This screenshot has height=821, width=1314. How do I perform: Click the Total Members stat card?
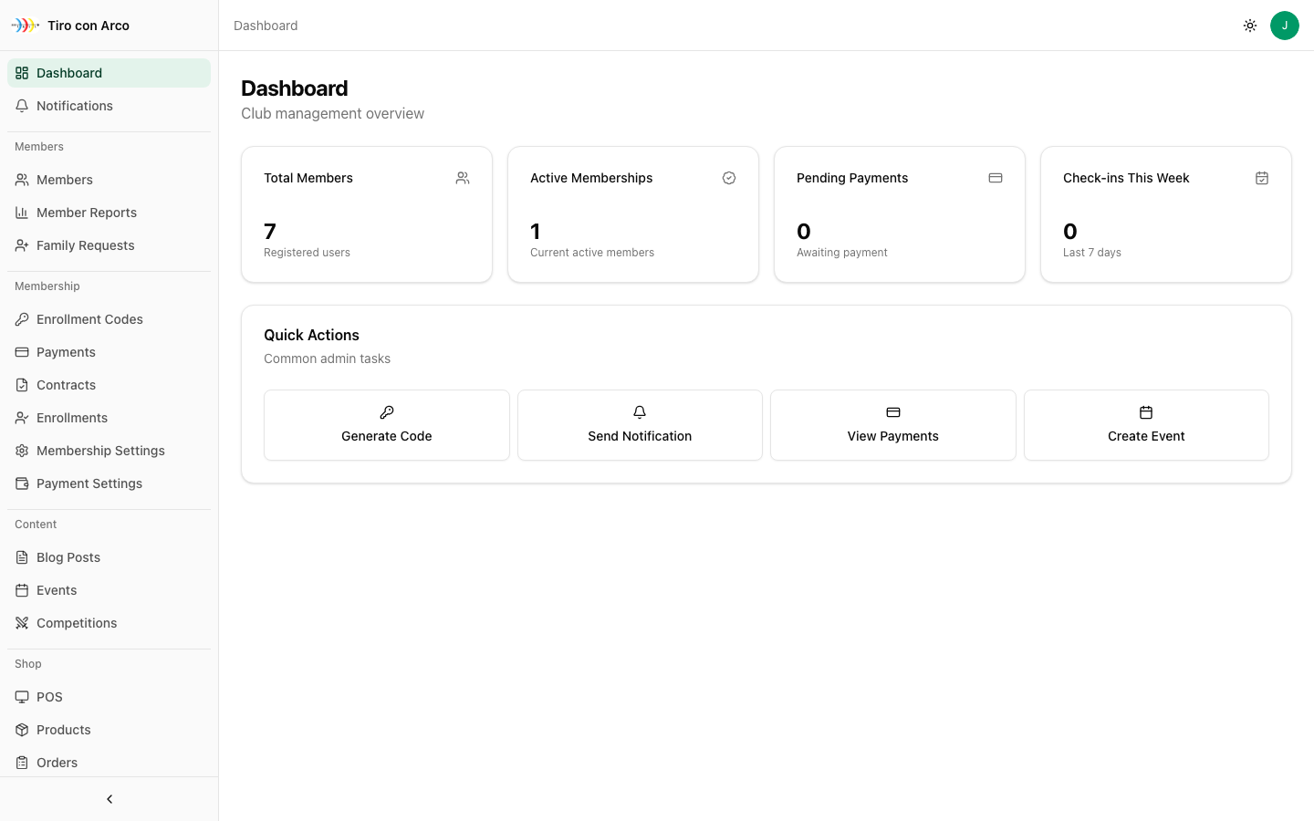366,214
